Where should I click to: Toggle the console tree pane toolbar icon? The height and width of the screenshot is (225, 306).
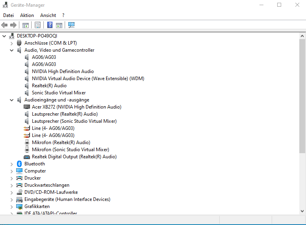[26, 25]
